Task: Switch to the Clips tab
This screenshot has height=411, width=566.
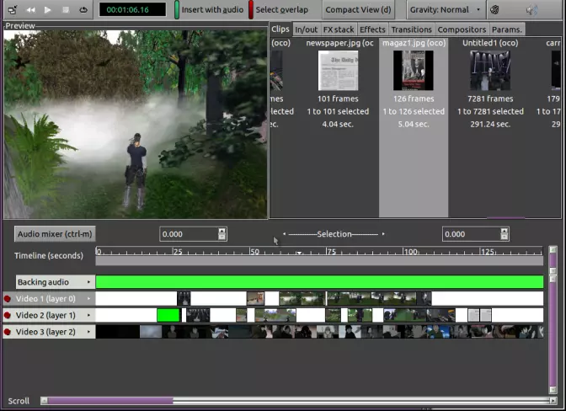Action: coord(280,29)
